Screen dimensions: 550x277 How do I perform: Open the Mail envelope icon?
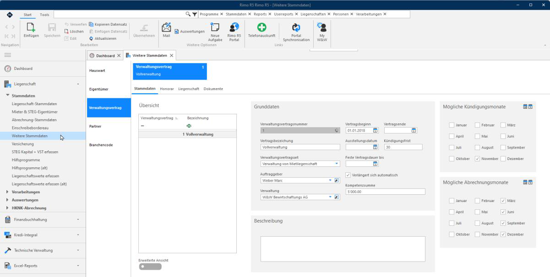tap(166, 27)
